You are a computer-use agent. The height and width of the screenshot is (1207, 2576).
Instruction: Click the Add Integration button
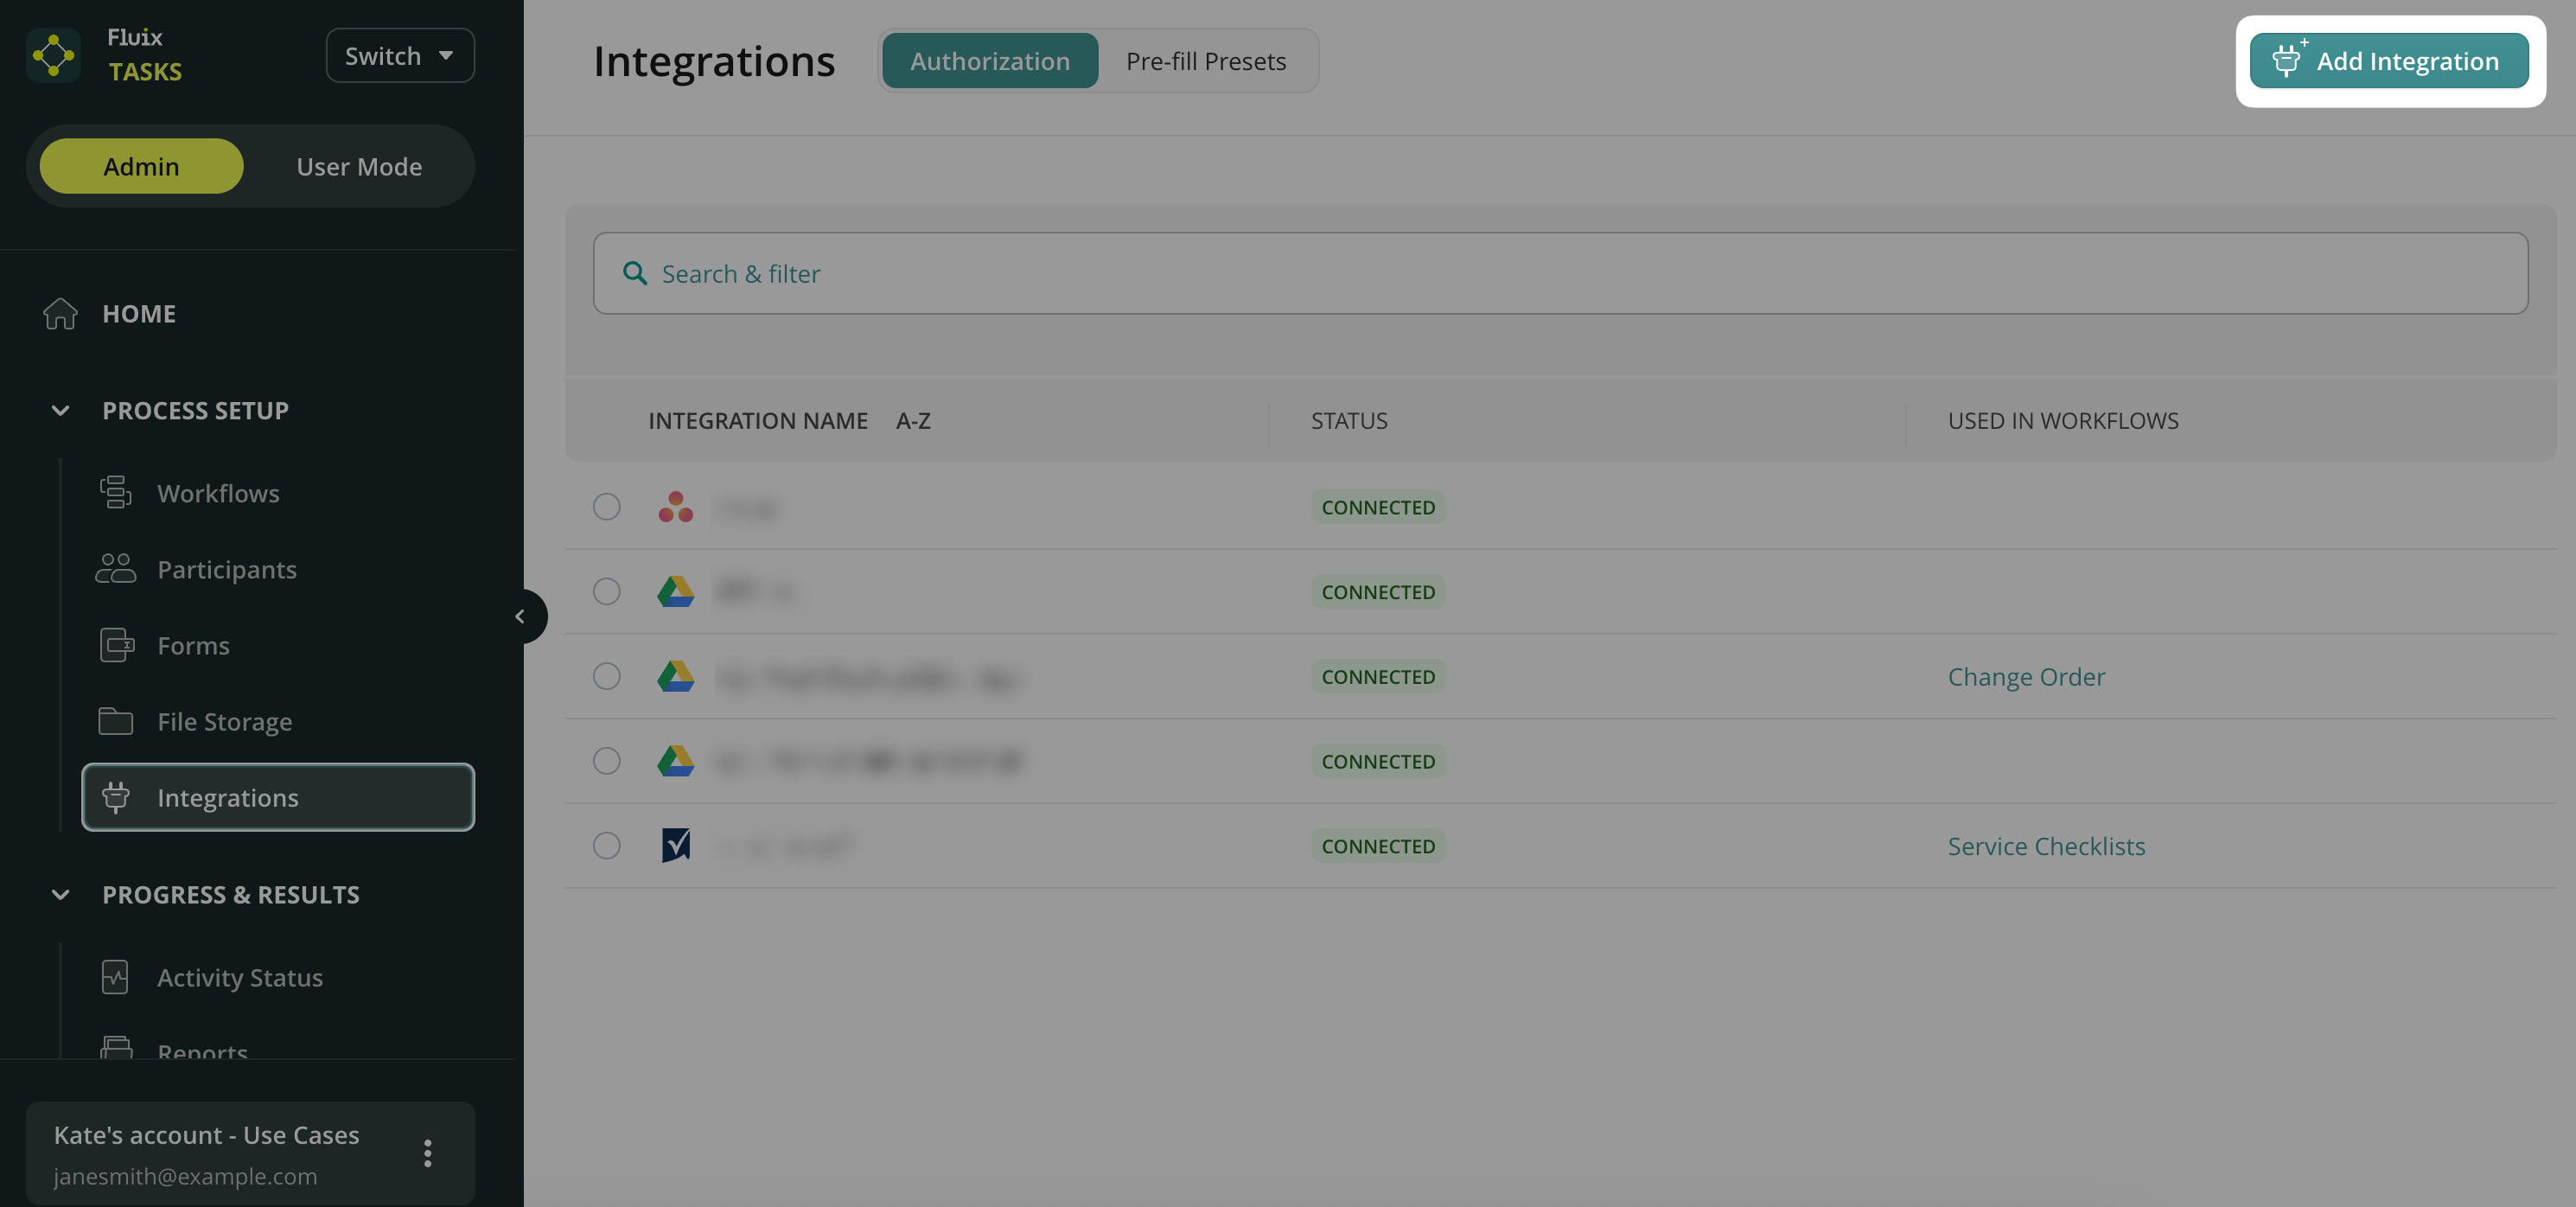[x=2388, y=61]
